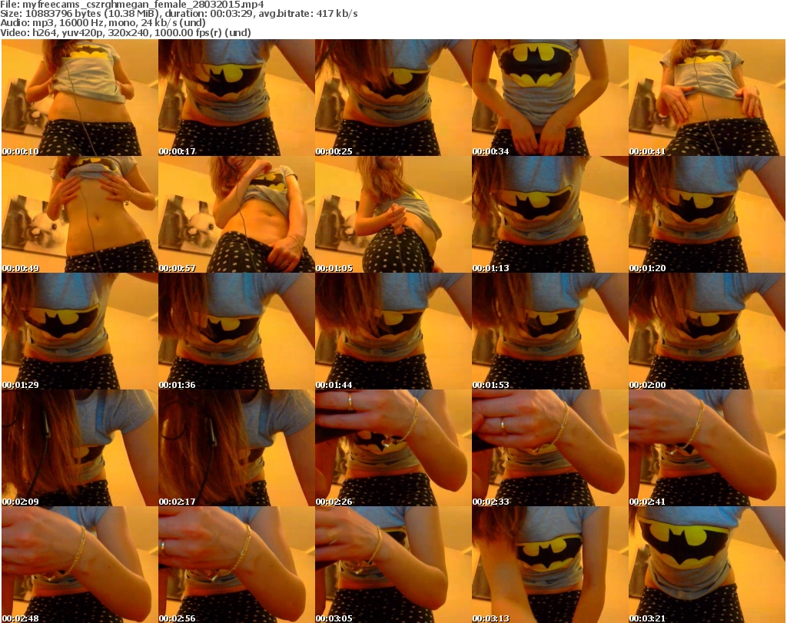787x623 pixels.
Task: Open the frame at 00:02:41
Action: point(707,448)
